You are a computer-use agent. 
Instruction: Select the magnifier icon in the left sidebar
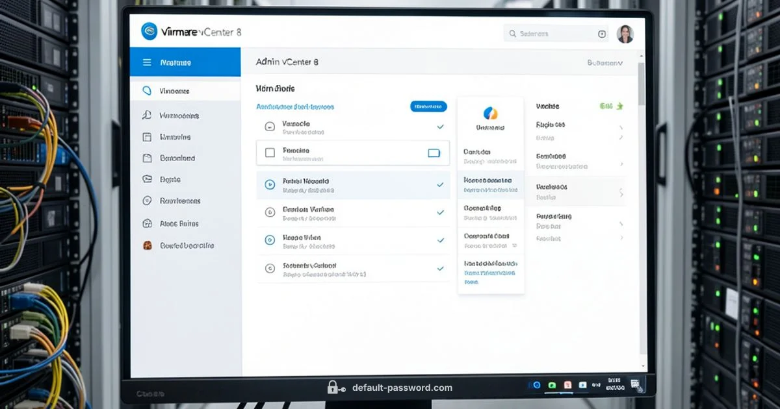click(148, 92)
